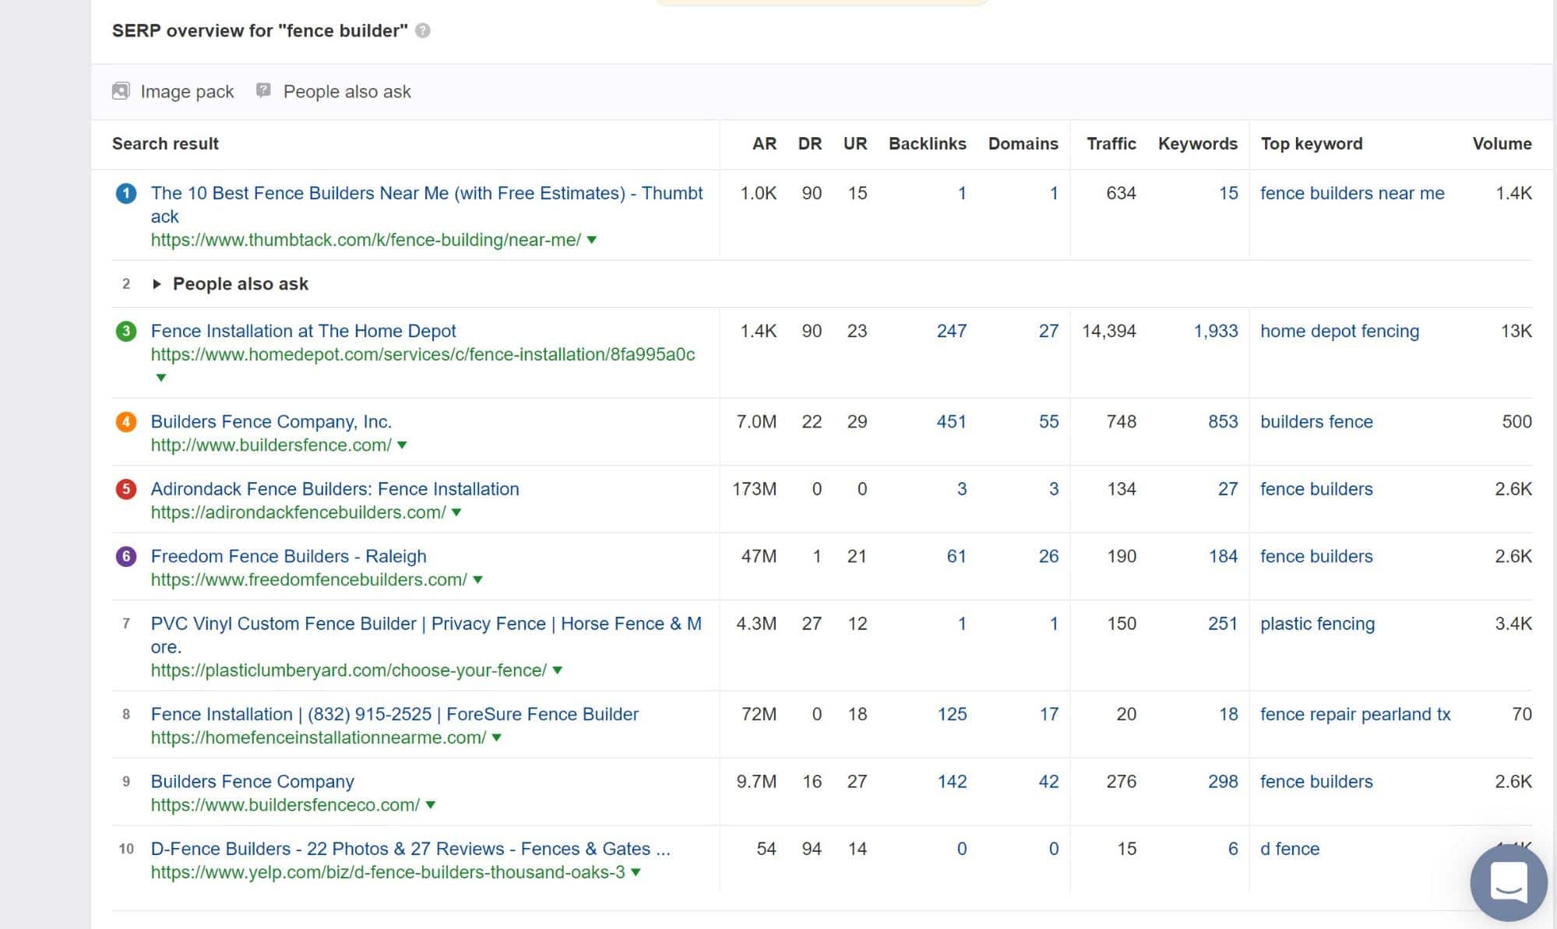Click Builders Fence Company domains count 55

pos(1048,421)
